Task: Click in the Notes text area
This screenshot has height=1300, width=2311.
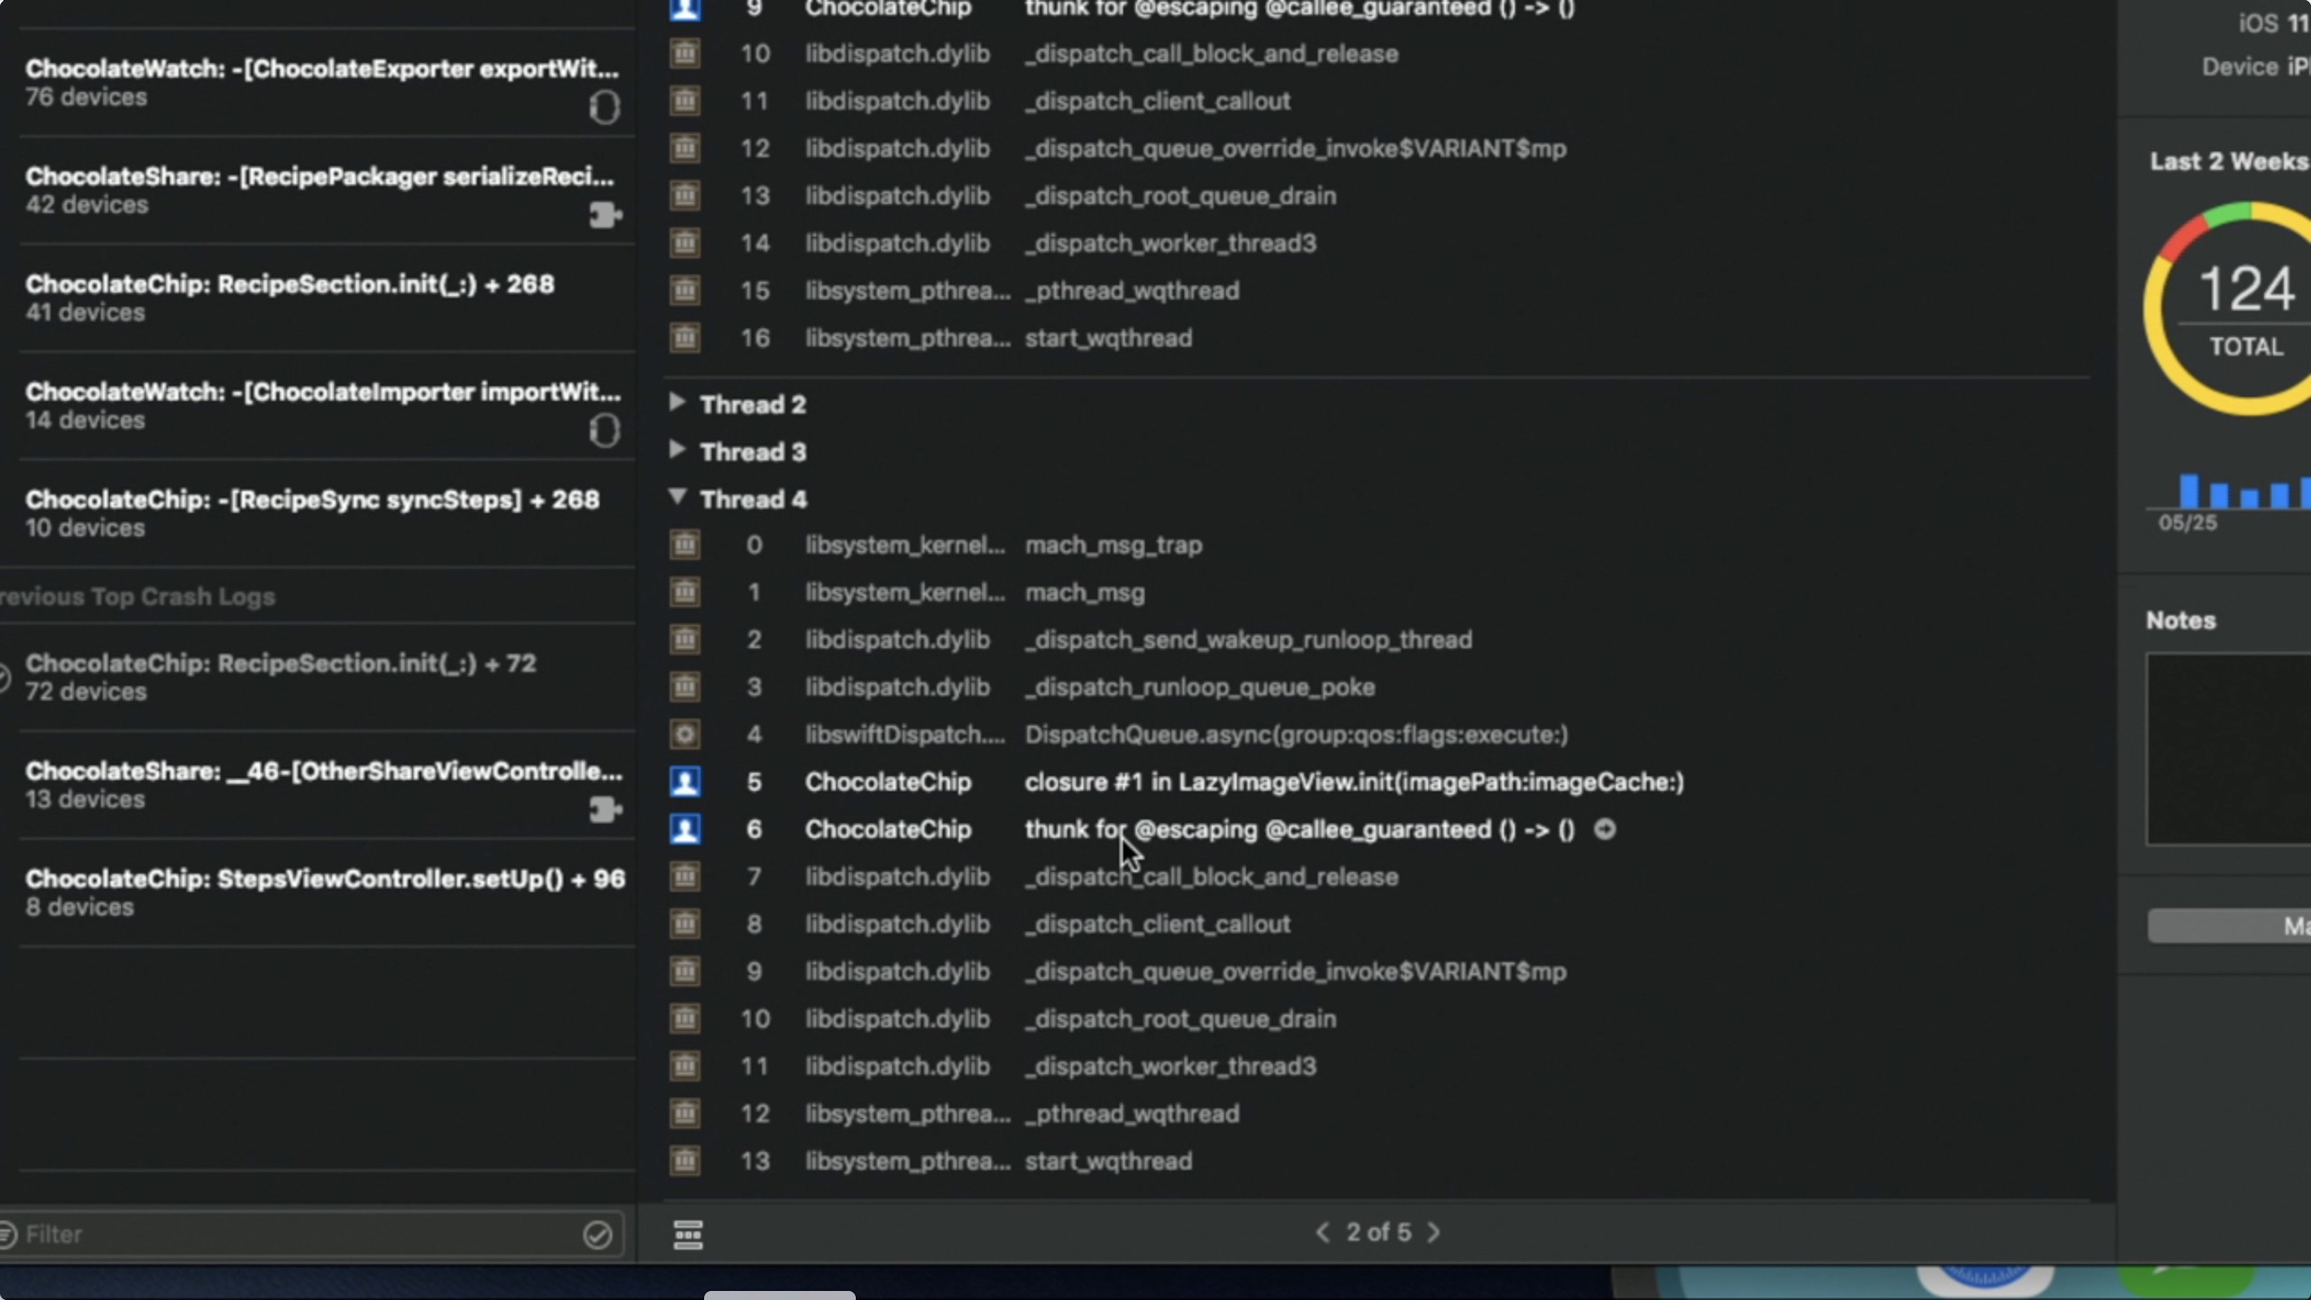Action: pos(2230,749)
